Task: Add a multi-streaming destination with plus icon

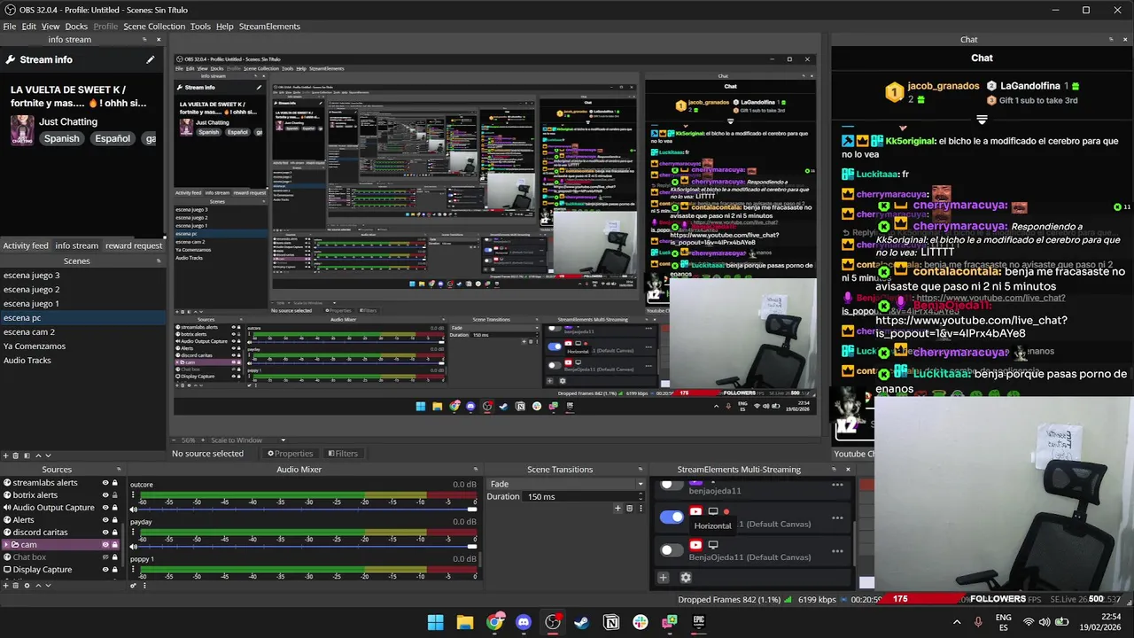Action: 664,578
